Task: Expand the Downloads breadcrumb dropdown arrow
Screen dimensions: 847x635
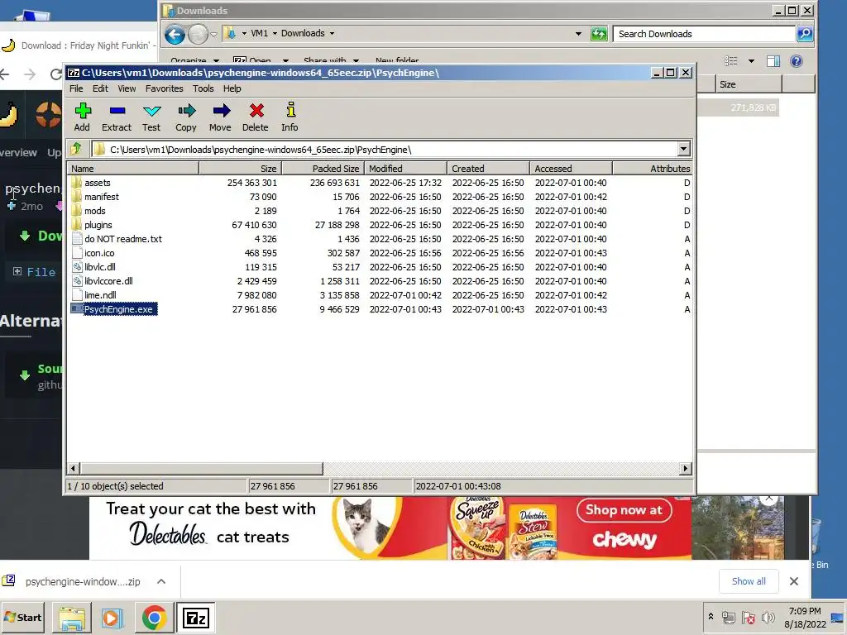Action: click(x=332, y=33)
